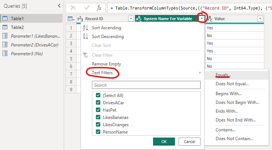This screenshot has height=150, width=272.
Task: Open the Value column filter dropdown
Action: pyautogui.click(x=260, y=19)
